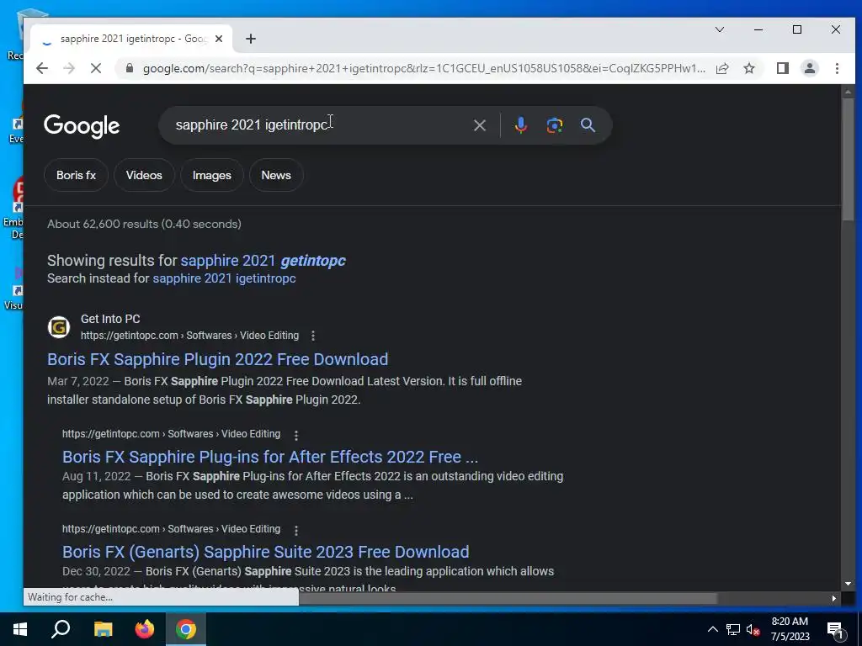Image resolution: width=862 pixels, height=646 pixels.
Task: Open a new browser tab
Action: (x=251, y=39)
